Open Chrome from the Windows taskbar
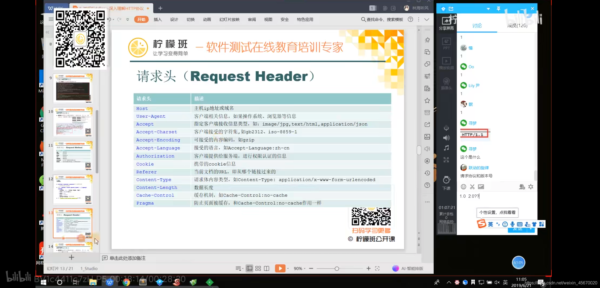 126,282
